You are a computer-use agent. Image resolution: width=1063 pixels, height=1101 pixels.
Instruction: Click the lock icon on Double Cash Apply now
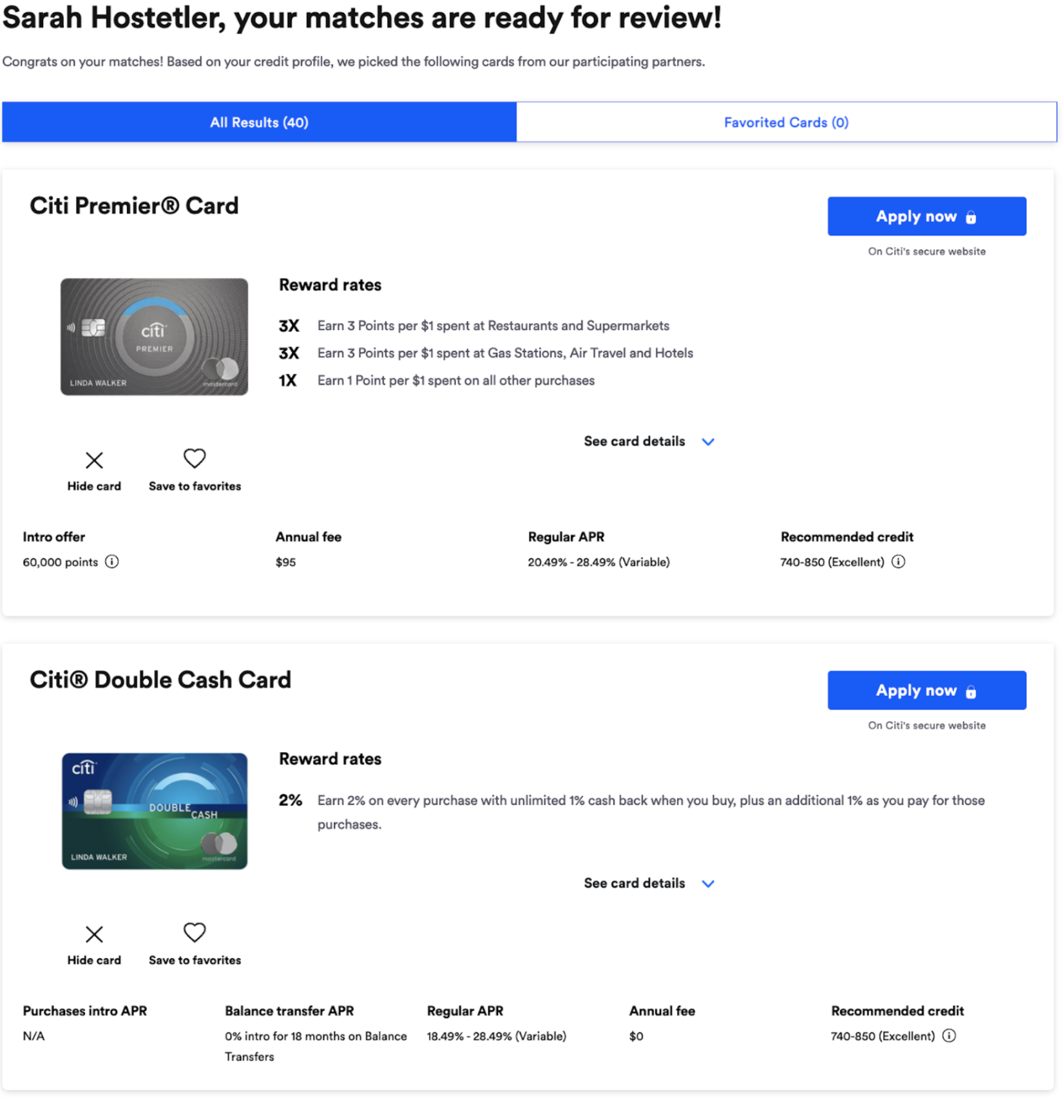pos(971,692)
